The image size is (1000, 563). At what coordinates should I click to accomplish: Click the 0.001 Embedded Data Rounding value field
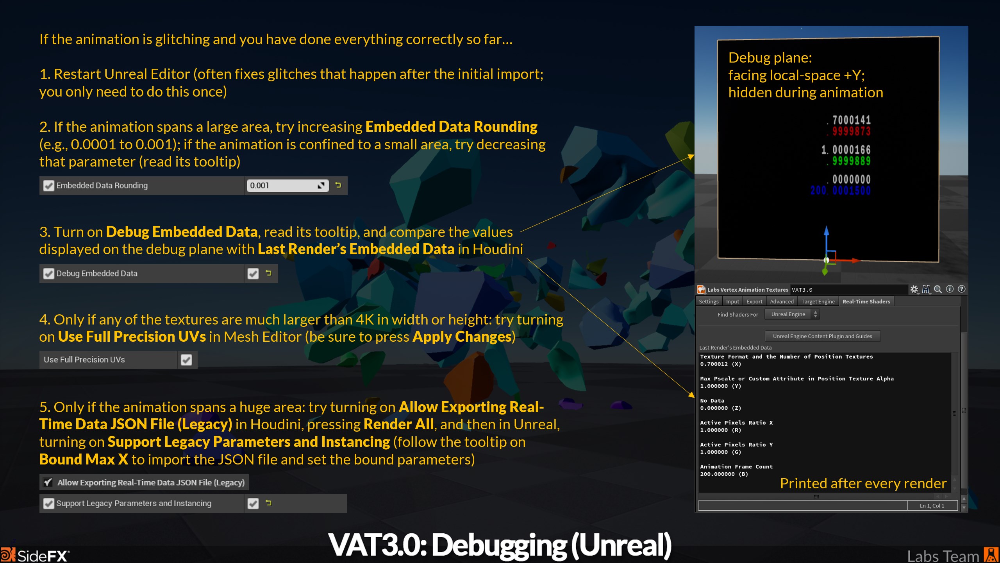[287, 185]
